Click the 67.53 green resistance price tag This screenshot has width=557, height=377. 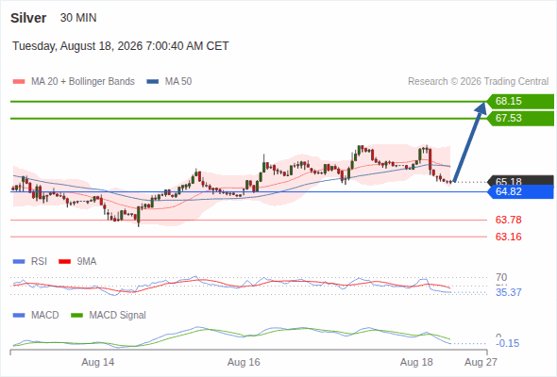tap(520, 119)
